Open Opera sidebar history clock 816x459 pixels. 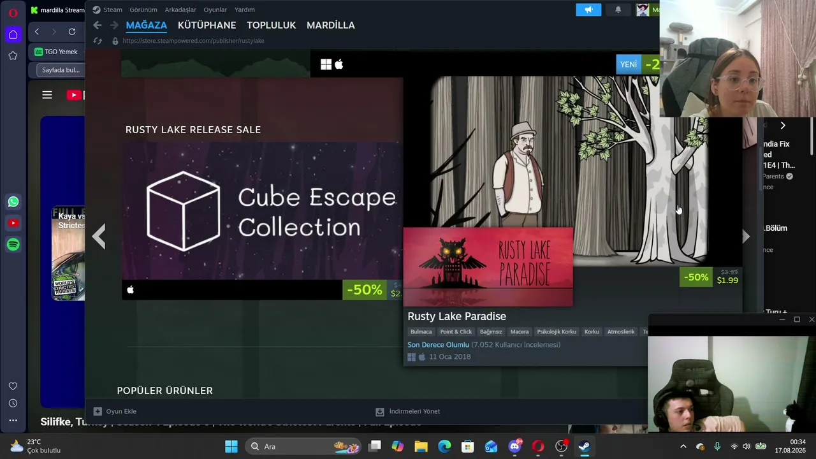point(13,404)
